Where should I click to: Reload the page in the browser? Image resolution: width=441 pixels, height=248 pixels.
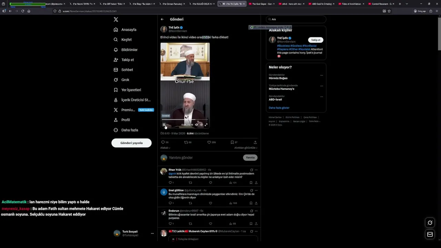tap(23, 11)
